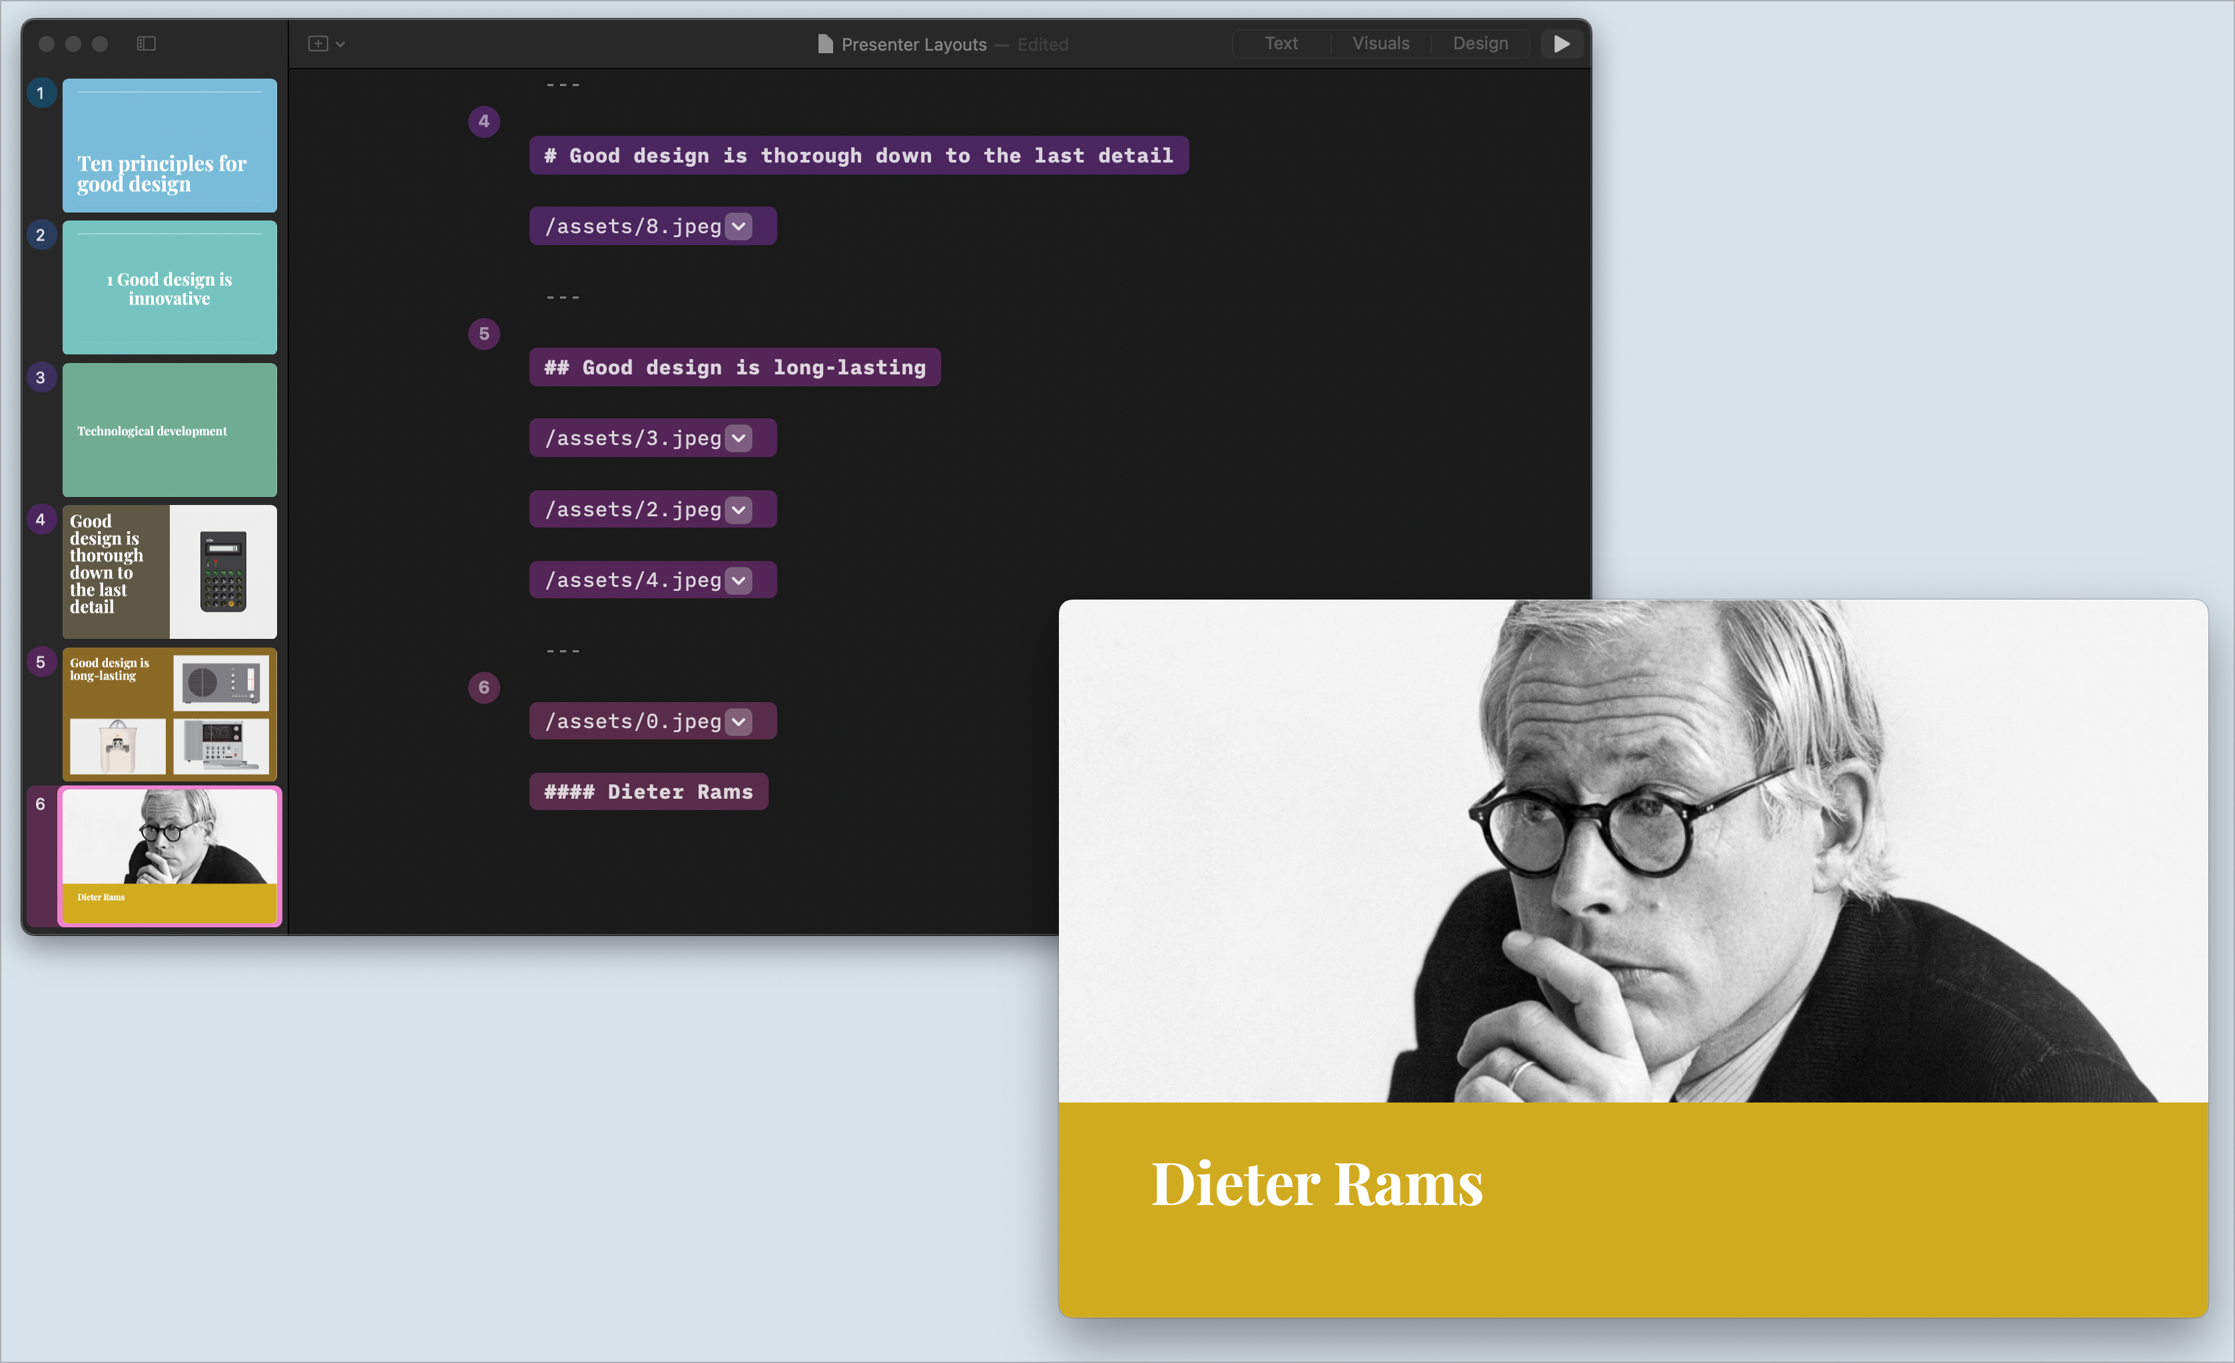
Task: Open dropdown for /assets/4.jpeg
Action: (739, 581)
